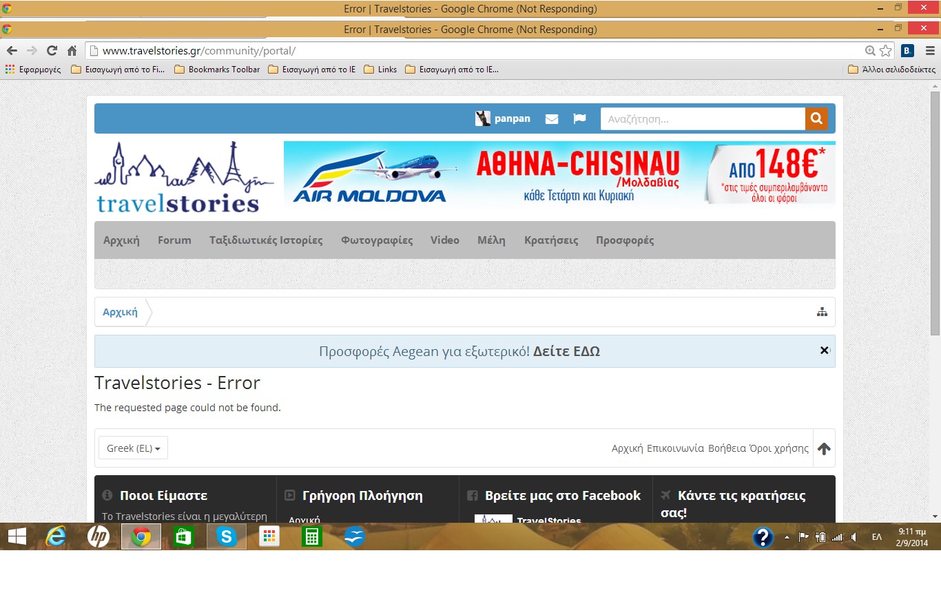Open Προσφορές menu item
This screenshot has width=941, height=606.
click(625, 240)
